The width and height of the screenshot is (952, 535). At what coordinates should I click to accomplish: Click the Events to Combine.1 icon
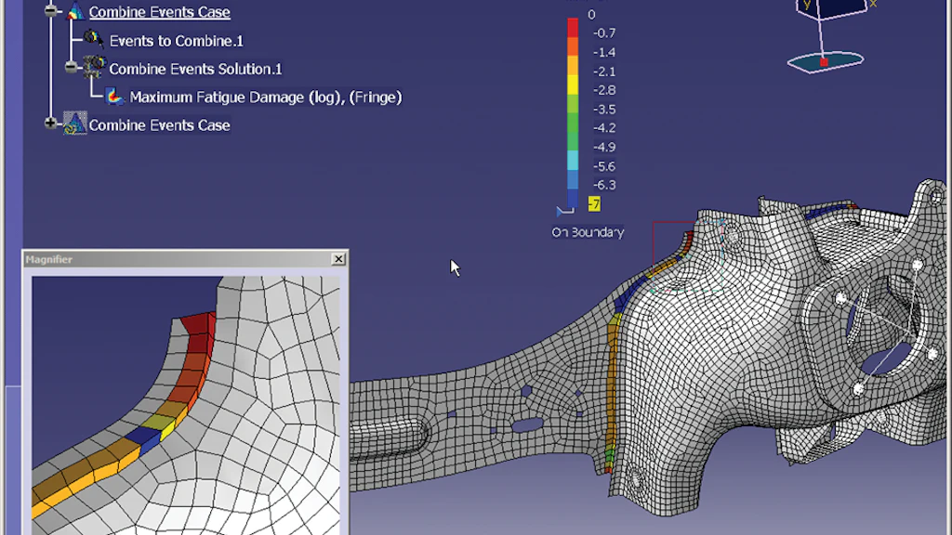(94, 39)
